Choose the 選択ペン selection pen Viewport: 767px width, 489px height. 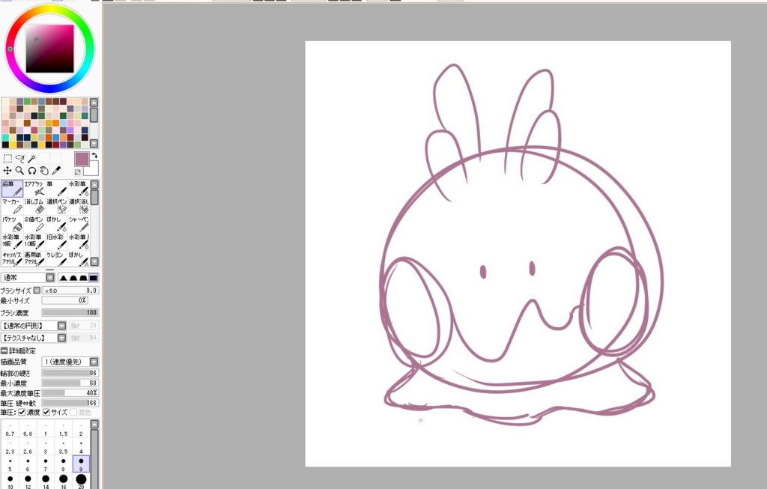(x=56, y=207)
